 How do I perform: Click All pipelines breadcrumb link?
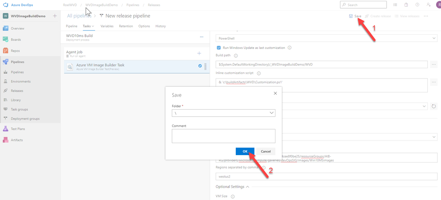[x=79, y=16]
